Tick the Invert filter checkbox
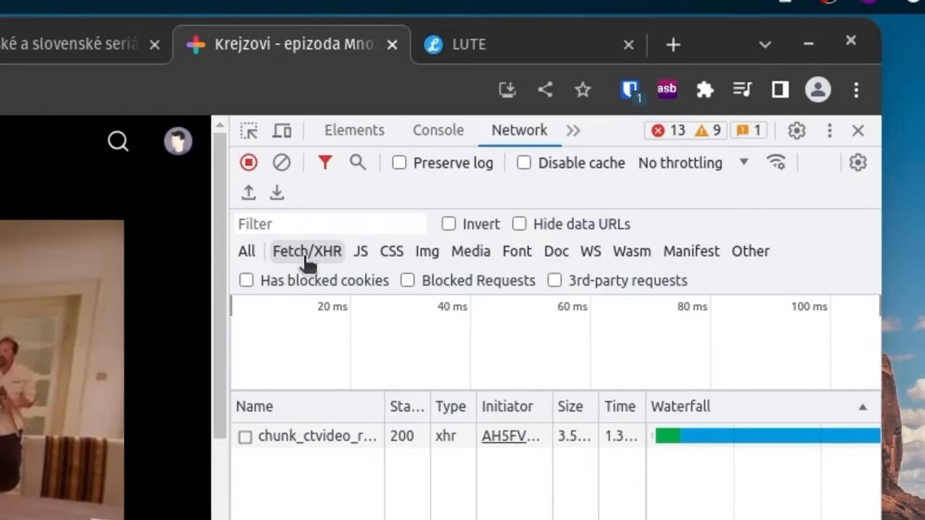The height and width of the screenshot is (520, 925). click(449, 224)
